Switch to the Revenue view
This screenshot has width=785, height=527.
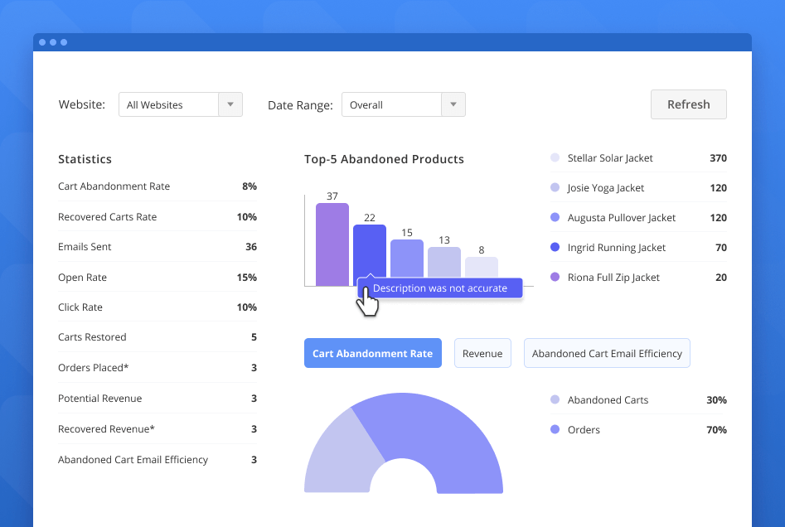482,352
